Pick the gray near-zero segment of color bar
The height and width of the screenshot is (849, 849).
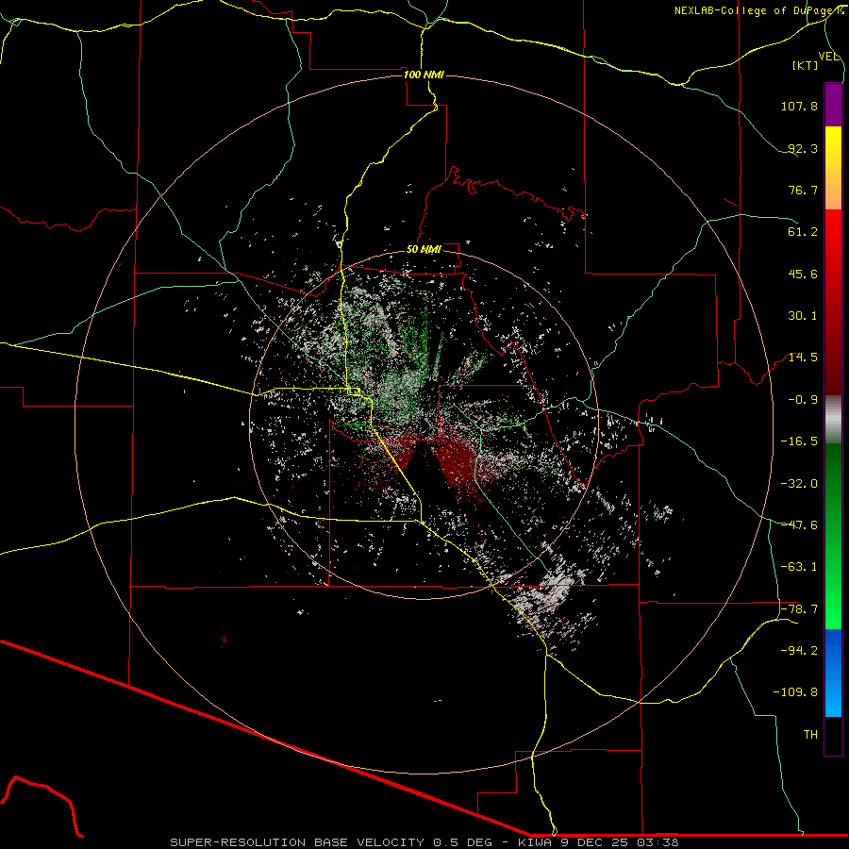[x=833, y=420]
